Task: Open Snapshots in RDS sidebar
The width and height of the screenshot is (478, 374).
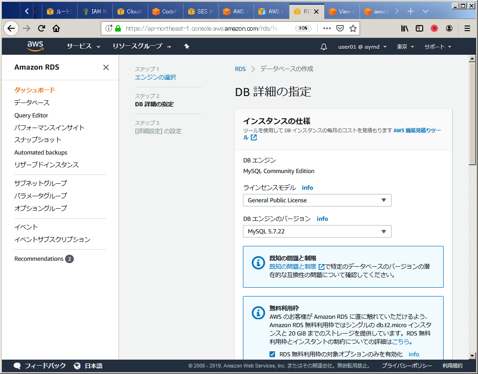Action: point(38,140)
